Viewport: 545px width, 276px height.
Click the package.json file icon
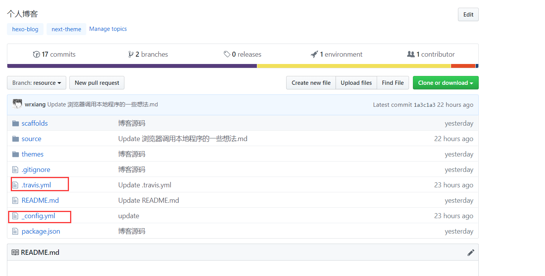click(15, 231)
